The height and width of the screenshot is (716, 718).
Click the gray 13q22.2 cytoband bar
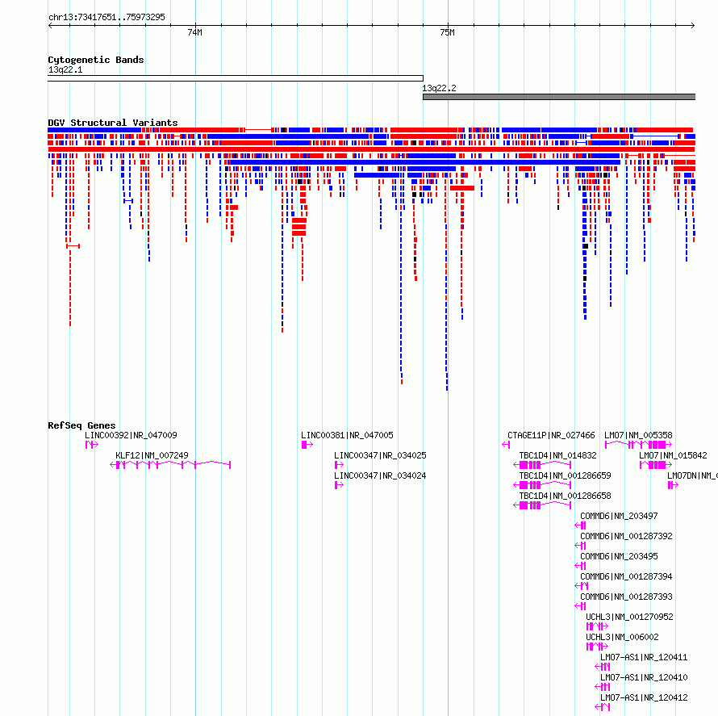click(559, 97)
